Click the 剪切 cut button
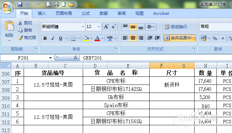The height and width of the screenshot is (133, 232). pyautogui.click(x=25, y=23)
